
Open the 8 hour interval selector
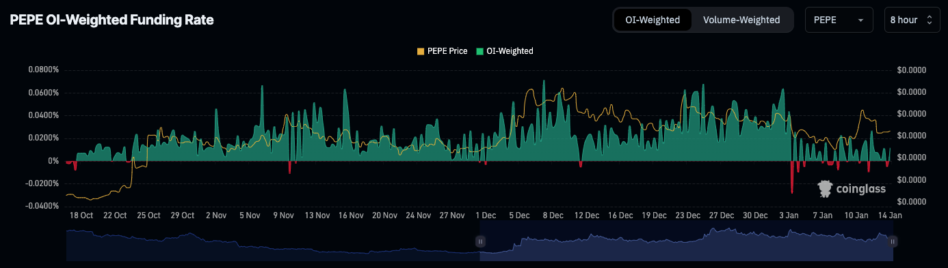click(x=911, y=20)
